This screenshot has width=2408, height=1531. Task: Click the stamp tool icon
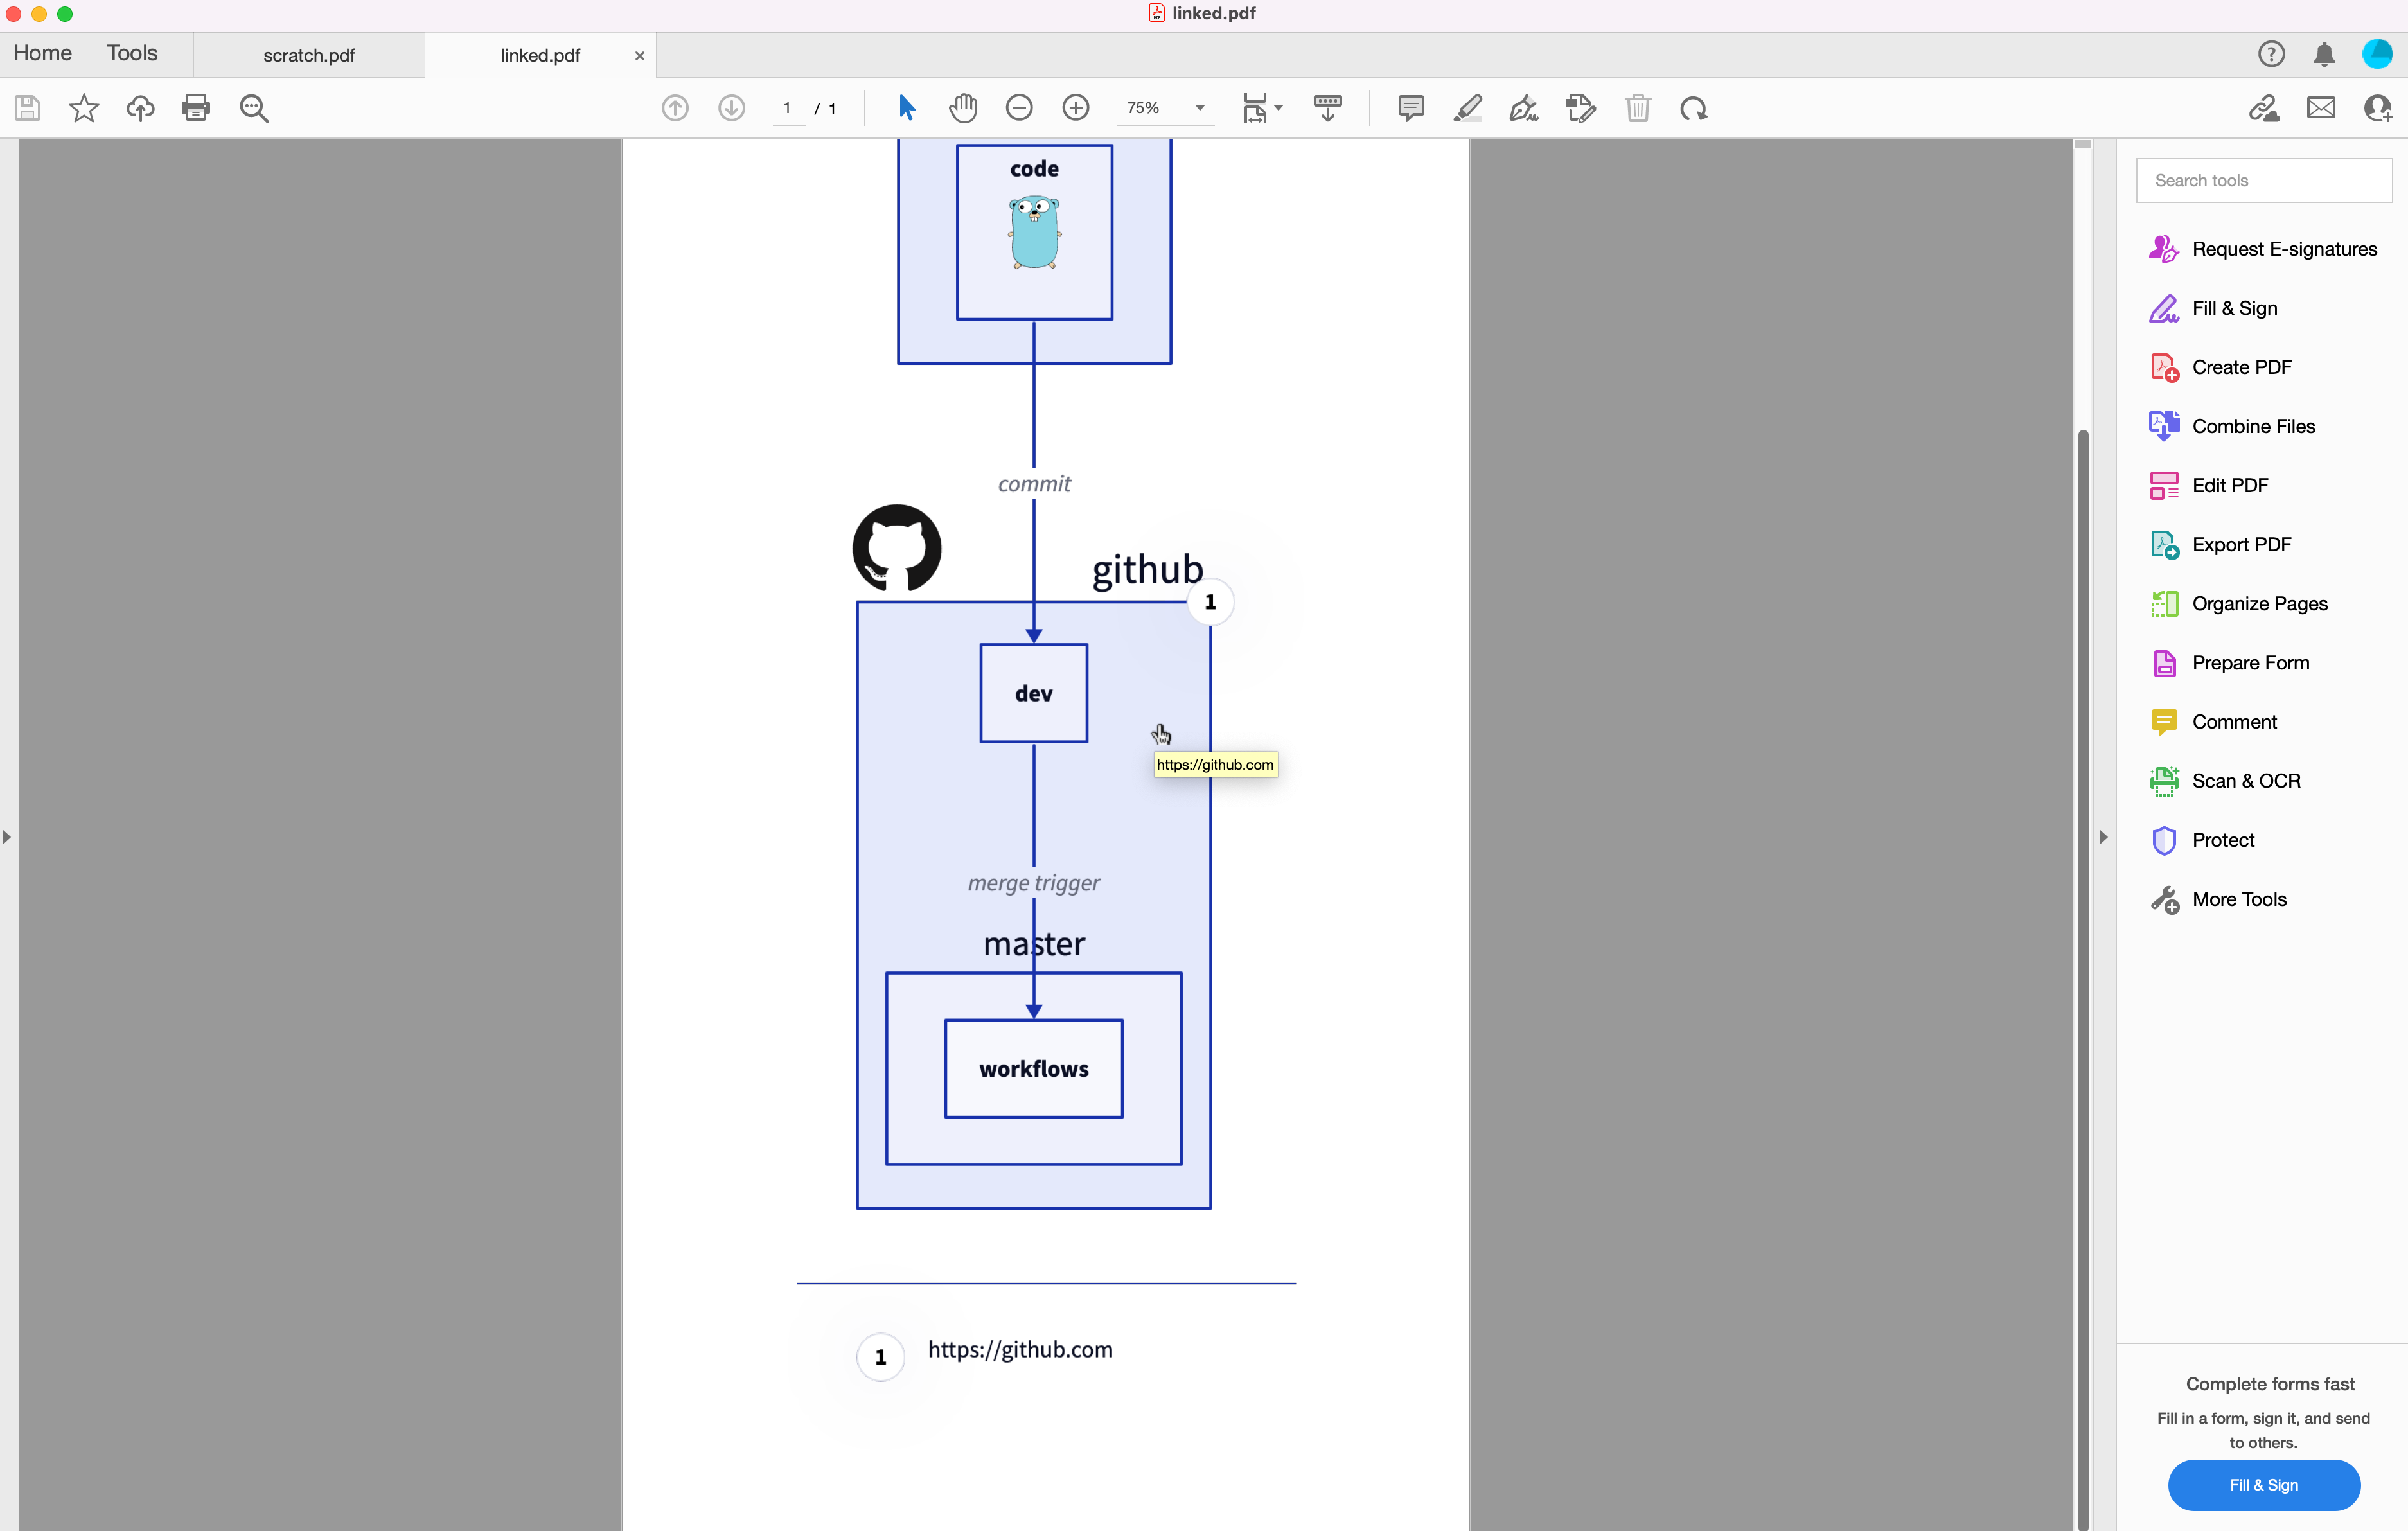[1580, 108]
